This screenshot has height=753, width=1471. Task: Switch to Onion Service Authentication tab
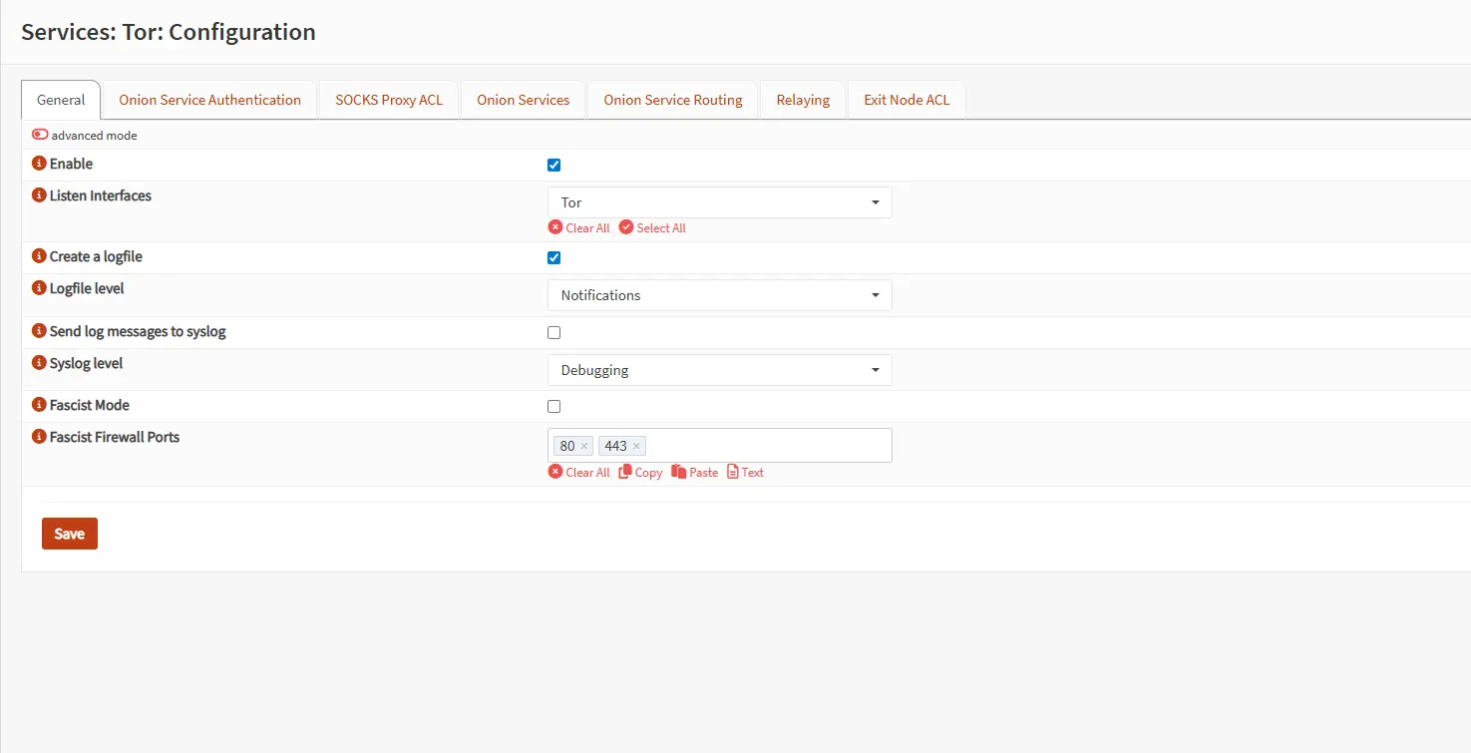click(209, 100)
